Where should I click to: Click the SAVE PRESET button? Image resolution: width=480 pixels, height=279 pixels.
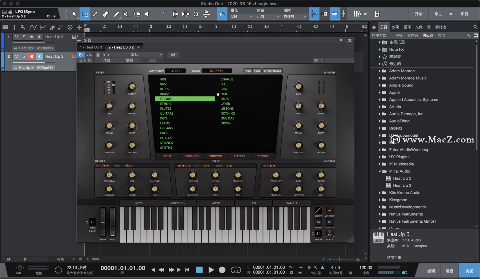pyautogui.click(x=272, y=71)
